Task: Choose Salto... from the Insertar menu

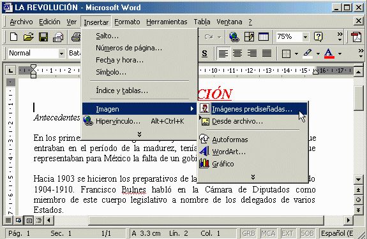Action: [x=139, y=36]
